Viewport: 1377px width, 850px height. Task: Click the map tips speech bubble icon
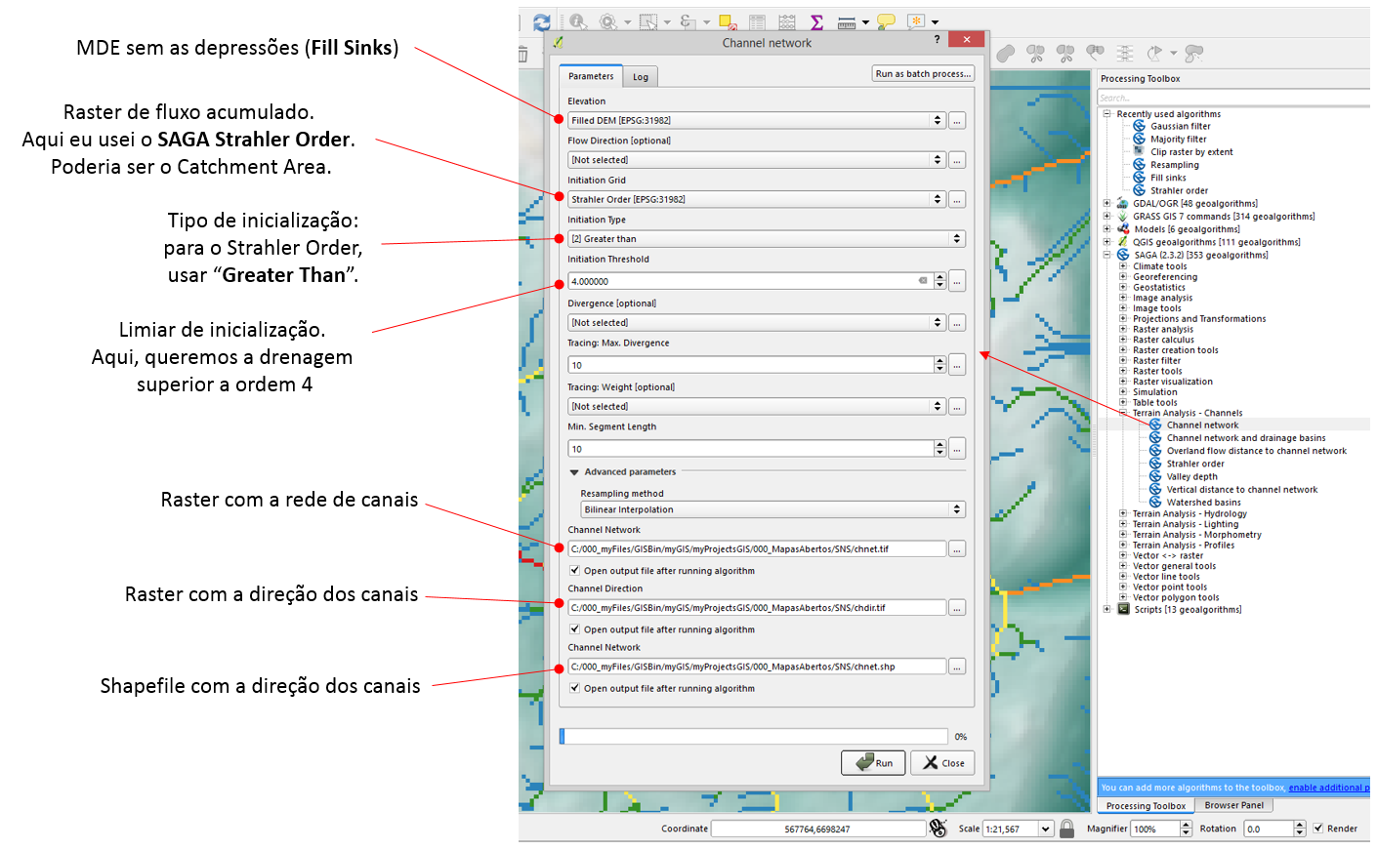pyautogui.click(x=886, y=21)
